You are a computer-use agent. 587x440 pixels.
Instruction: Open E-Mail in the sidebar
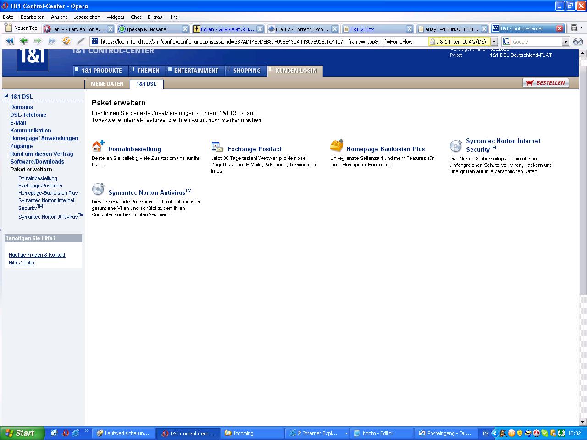(x=18, y=123)
